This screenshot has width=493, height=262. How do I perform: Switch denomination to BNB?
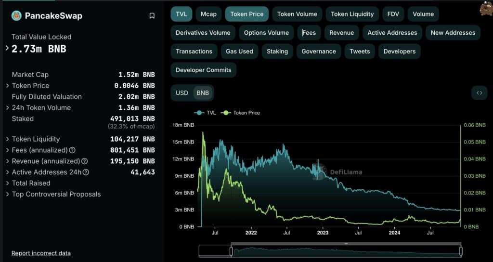(x=203, y=93)
